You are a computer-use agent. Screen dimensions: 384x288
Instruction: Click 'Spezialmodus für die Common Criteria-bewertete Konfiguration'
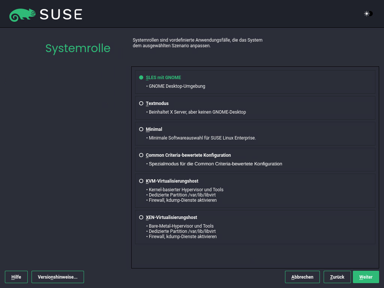[x=215, y=164]
